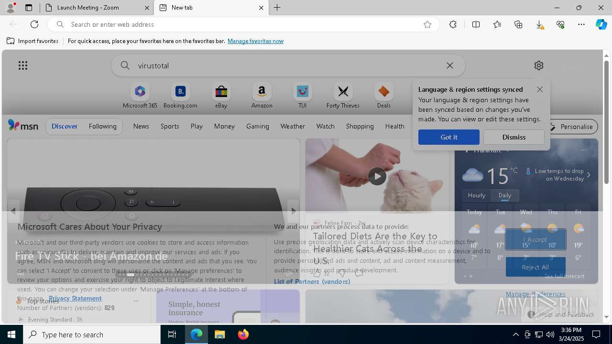The height and width of the screenshot is (344, 612).
Task: Open the Amazon shortcut
Action: pyautogui.click(x=262, y=96)
